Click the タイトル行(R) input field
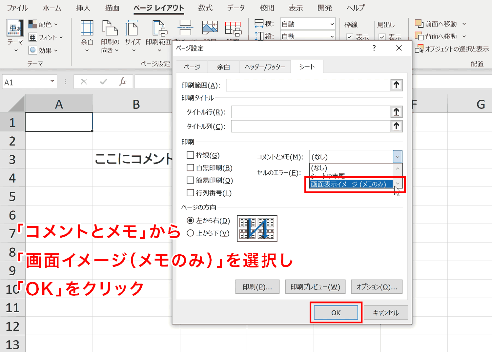The width and height of the screenshot is (492, 352). point(311,112)
